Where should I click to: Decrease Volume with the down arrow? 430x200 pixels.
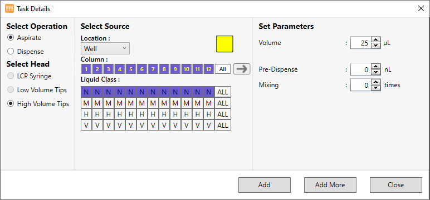coord(376,46)
